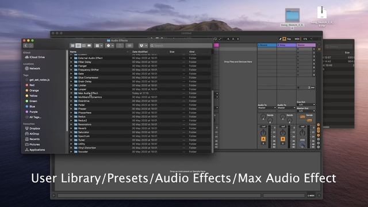Screen dimensions: 368x207
Task: Click the Finder share button
Action: [x=120, y=45]
